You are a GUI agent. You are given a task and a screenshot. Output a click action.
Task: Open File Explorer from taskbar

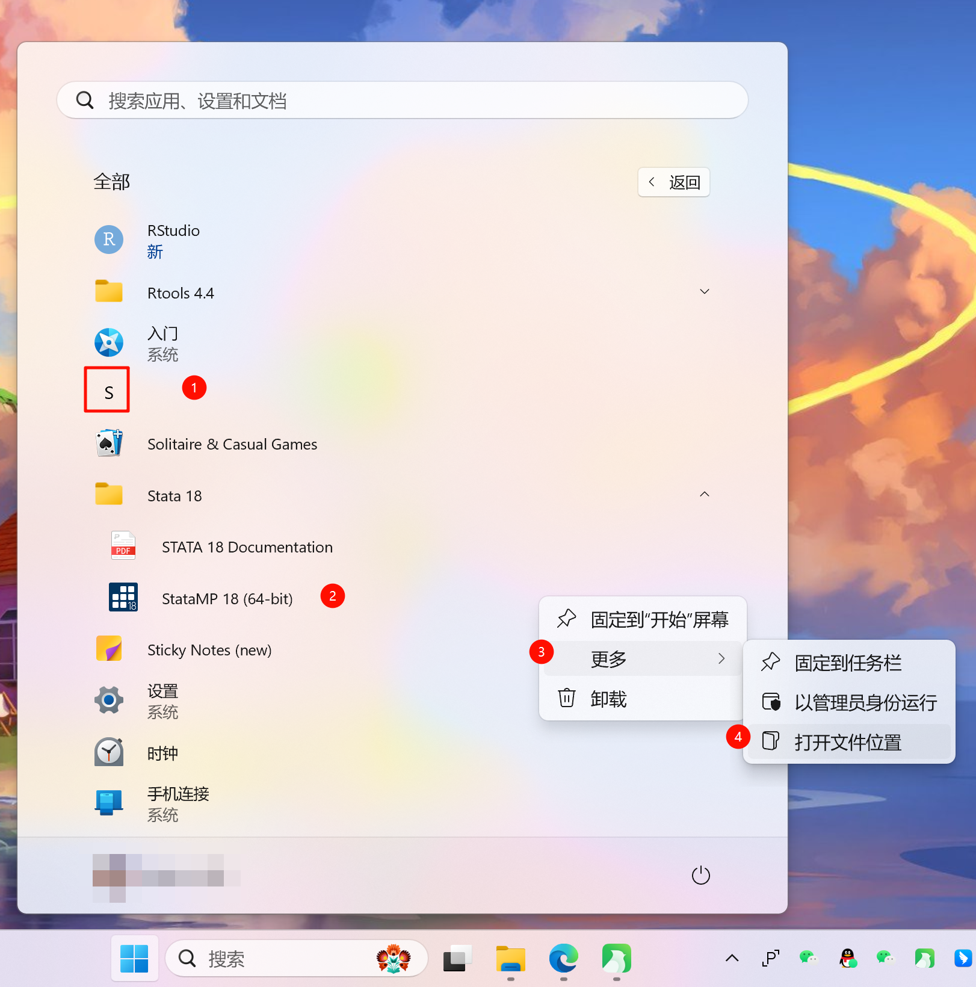[511, 958]
